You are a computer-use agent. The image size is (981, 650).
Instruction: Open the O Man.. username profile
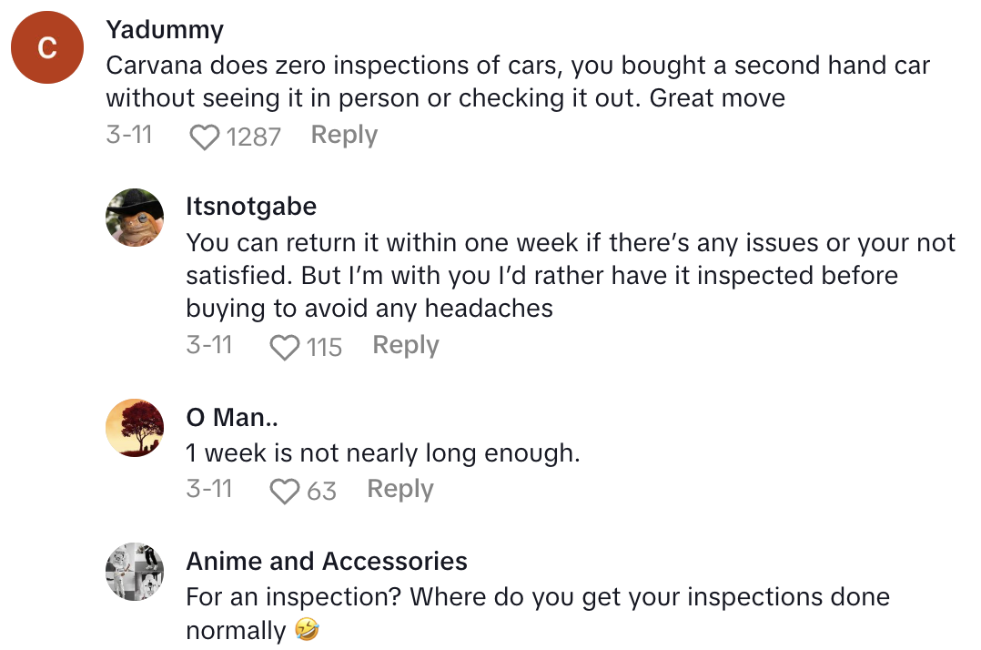pos(232,417)
